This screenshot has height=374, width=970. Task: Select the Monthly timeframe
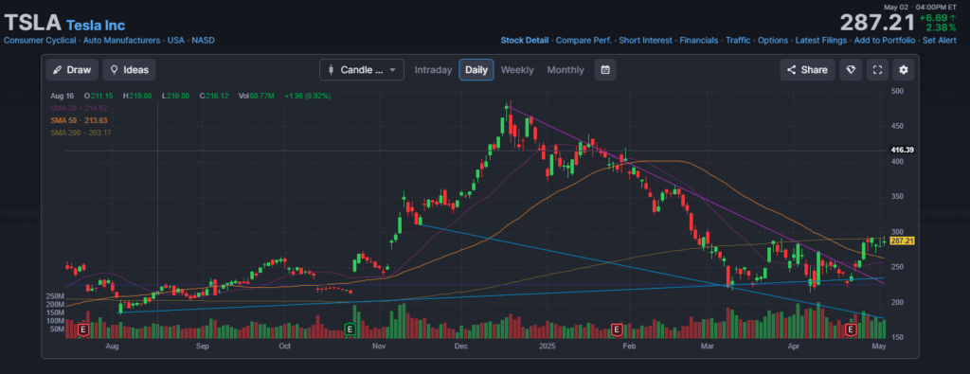[x=566, y=70]
